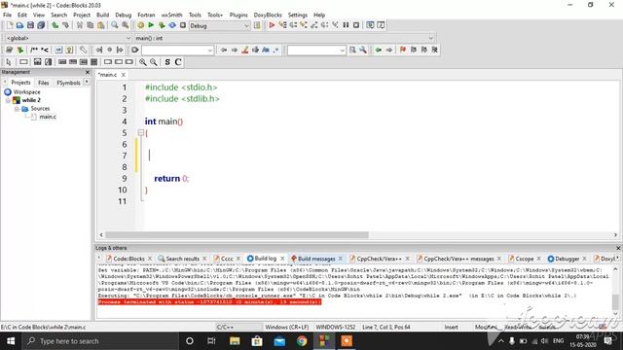Click the highlight marker icon in toolbar
623x350 pixels.
point(245,50)
